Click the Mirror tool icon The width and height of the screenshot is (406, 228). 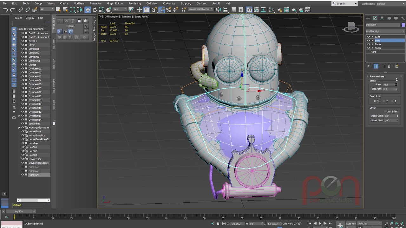pos(218,9)
